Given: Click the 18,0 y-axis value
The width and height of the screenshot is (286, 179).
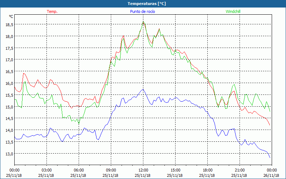Looking at the screenshot, I should (9, 36).
